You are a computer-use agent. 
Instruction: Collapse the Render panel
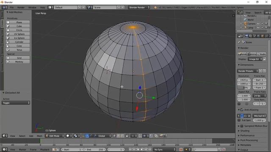[239, 48]
